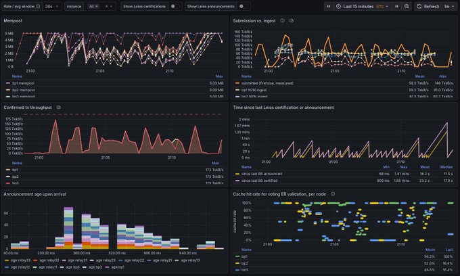Screen dimensions: 460x276
Task: Shift time range forward with double-right arrows
Action: (x=396, y=6)
